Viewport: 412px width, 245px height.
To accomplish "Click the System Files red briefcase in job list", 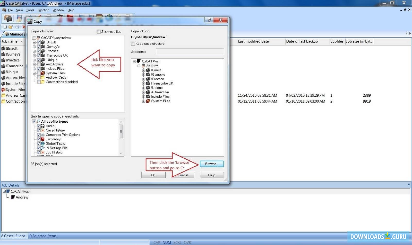I will (3, 89).
